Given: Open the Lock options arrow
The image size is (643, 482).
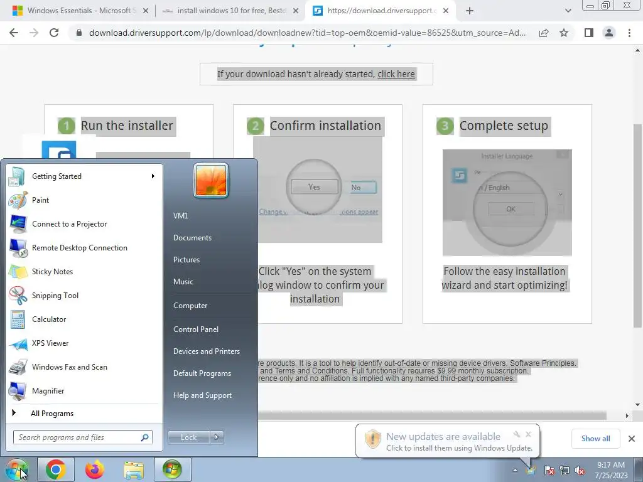Looking at the screenshot, I should (x=217, y=437).
